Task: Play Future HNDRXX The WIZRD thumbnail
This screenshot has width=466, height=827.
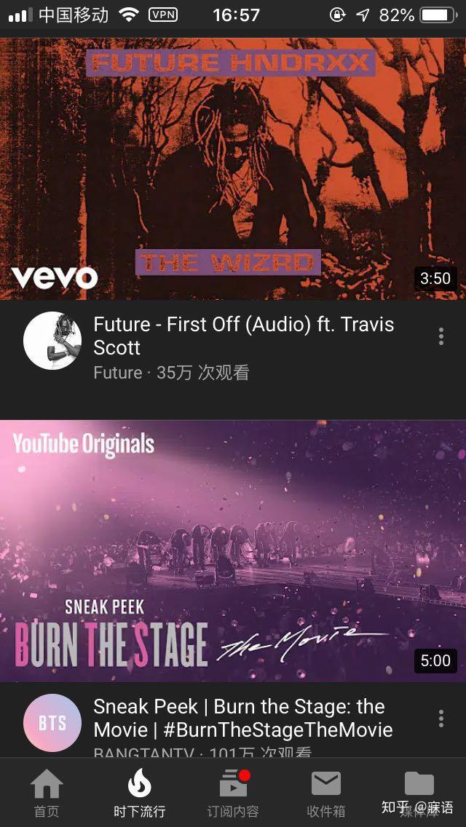Action: (233, 169)
